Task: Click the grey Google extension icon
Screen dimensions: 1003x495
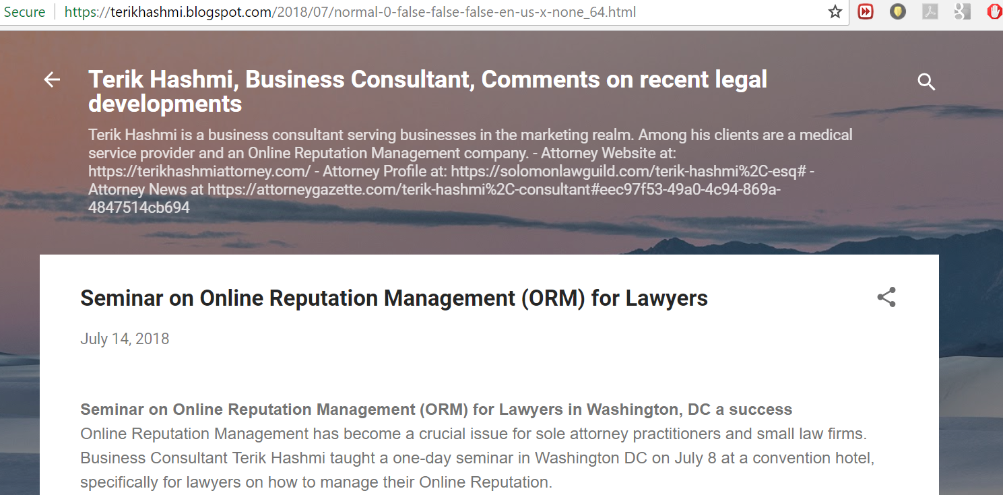Action: (x=963, y=12)
